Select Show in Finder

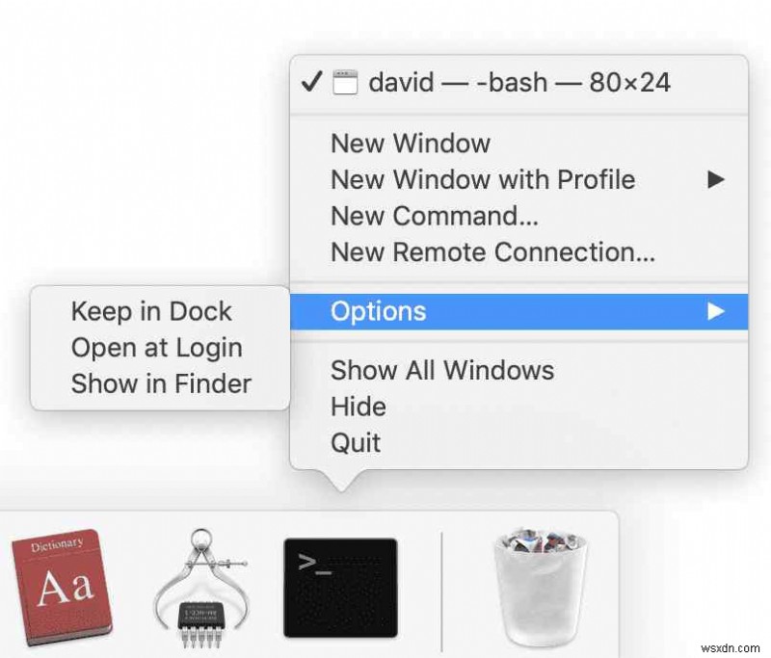161,383
